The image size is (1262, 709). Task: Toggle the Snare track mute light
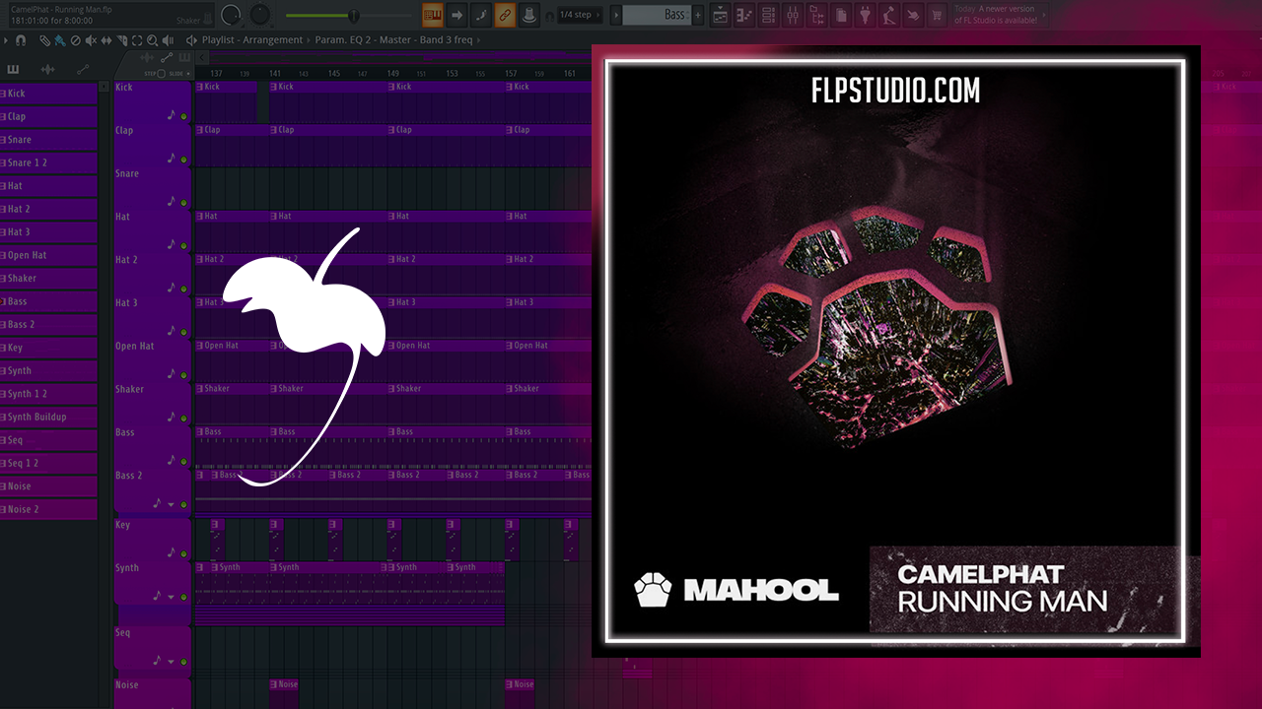click(x=183, y=202)
